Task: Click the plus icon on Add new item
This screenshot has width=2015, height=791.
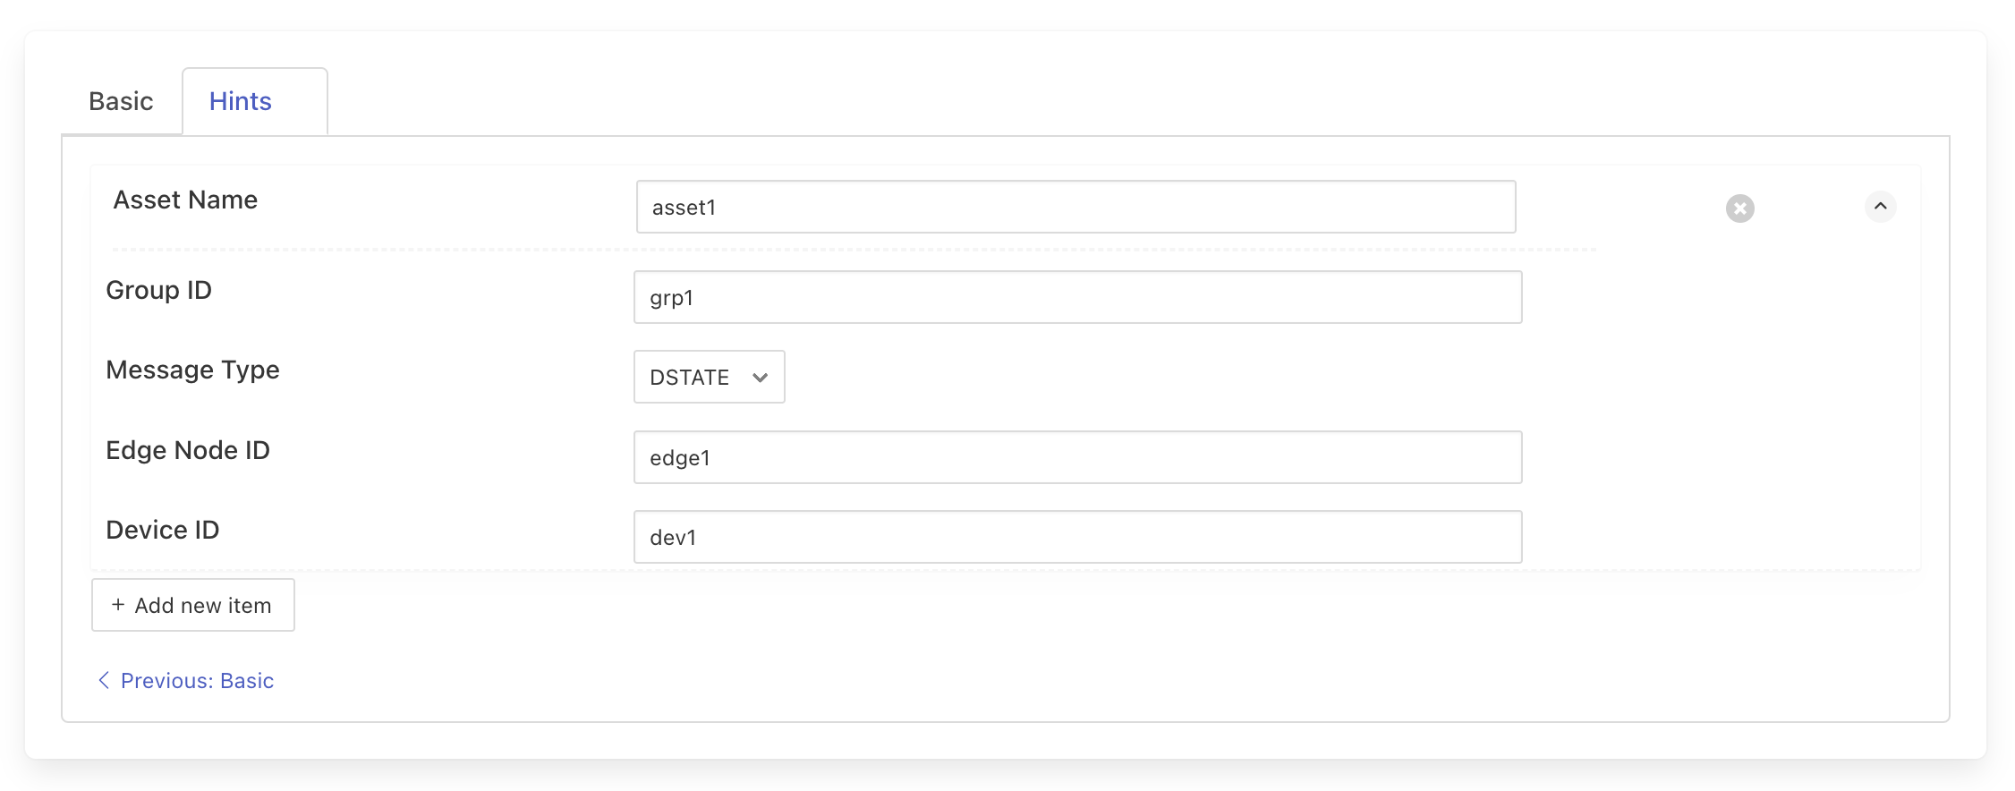Action: (x=117, y=605)
